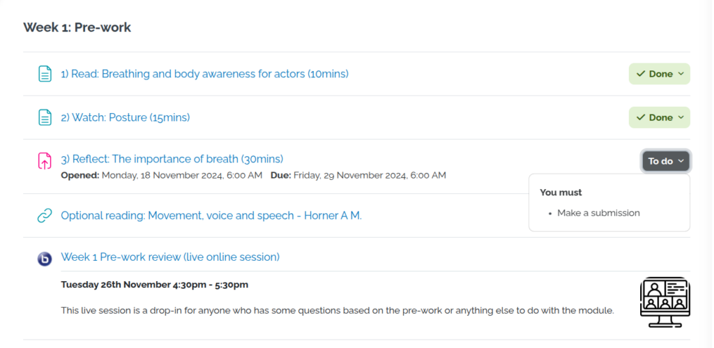Expand chevron on Breathing reading Done button

click(681, 74)
